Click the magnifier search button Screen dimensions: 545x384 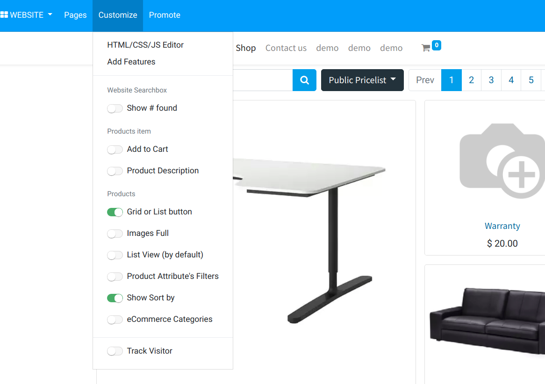(304, 80)
